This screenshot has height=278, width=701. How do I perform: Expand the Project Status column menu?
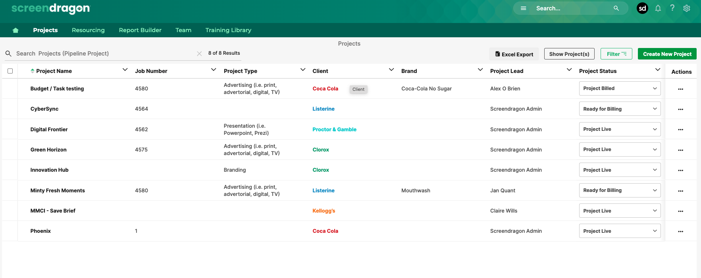pyautogui.click(x=658, y=70)
